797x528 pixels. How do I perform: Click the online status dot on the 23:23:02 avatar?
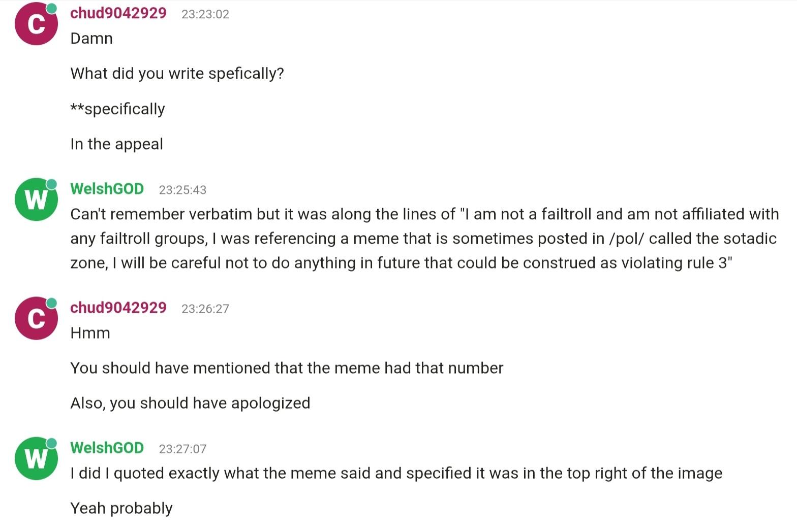[52, 8]
